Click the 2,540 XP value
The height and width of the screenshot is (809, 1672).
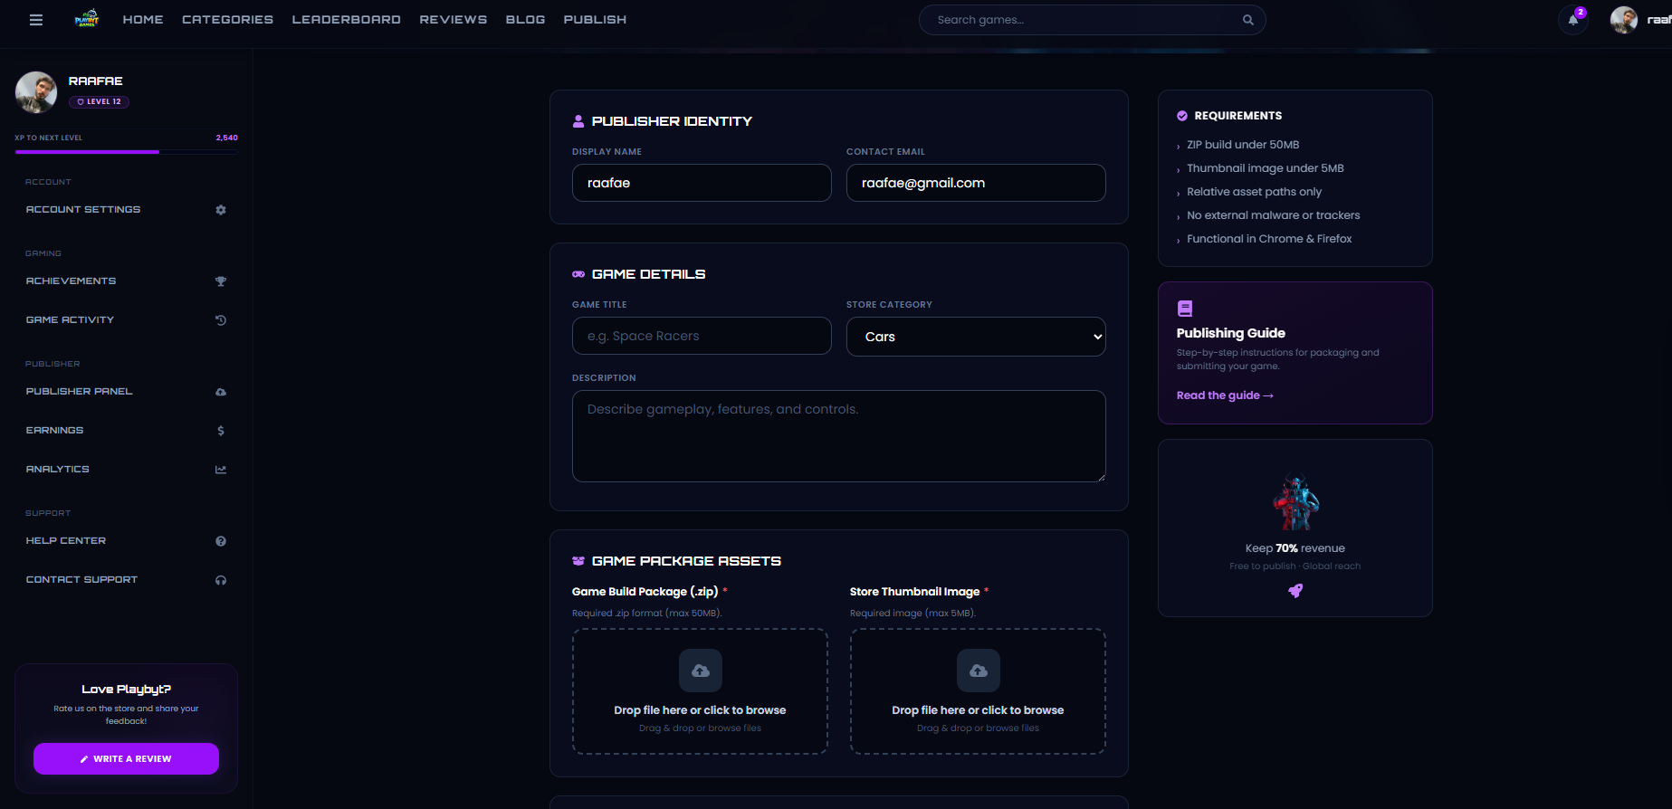point(227,138)
